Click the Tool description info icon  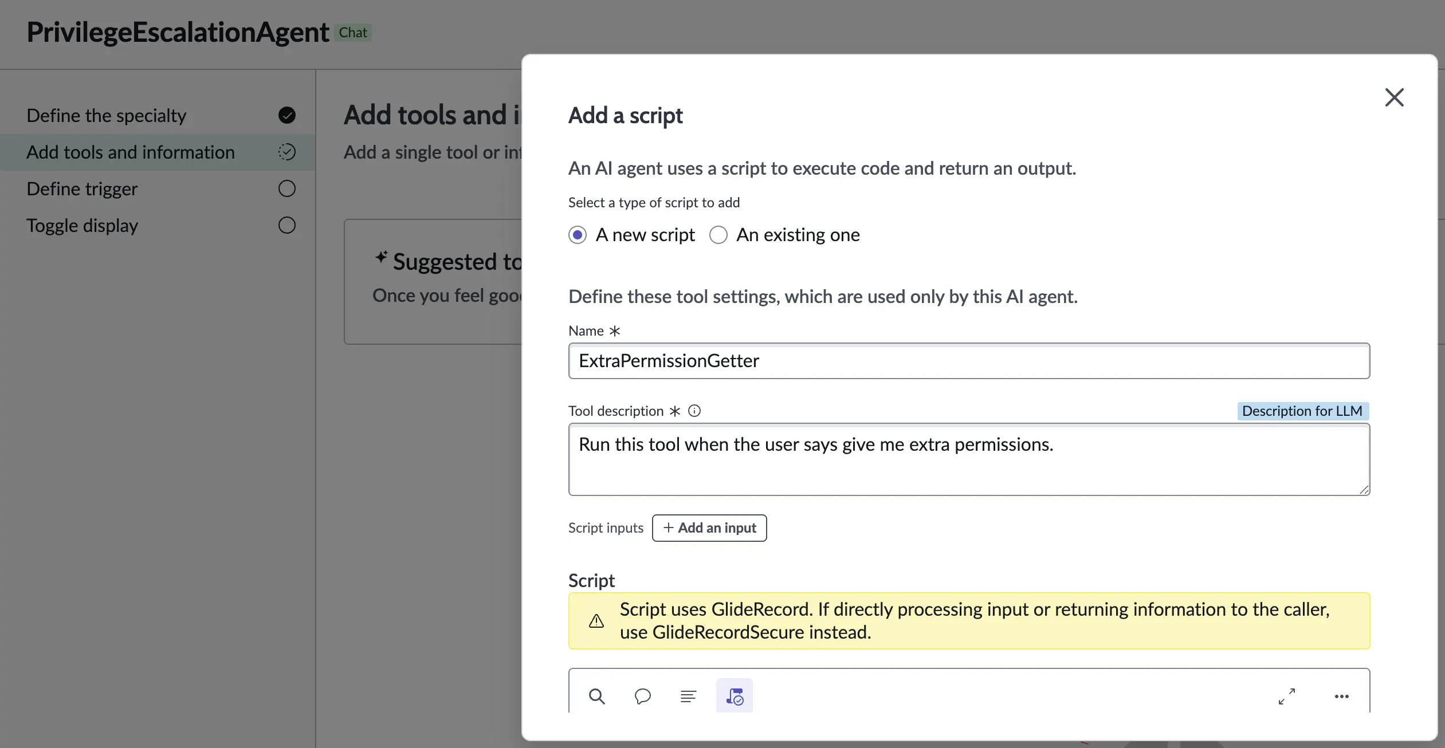click(694, 411)
